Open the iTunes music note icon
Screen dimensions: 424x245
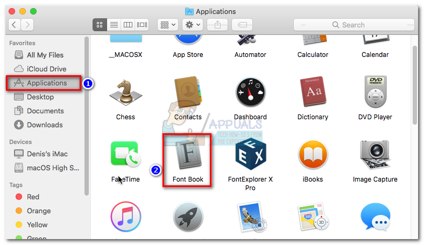[x=126, y=217]
